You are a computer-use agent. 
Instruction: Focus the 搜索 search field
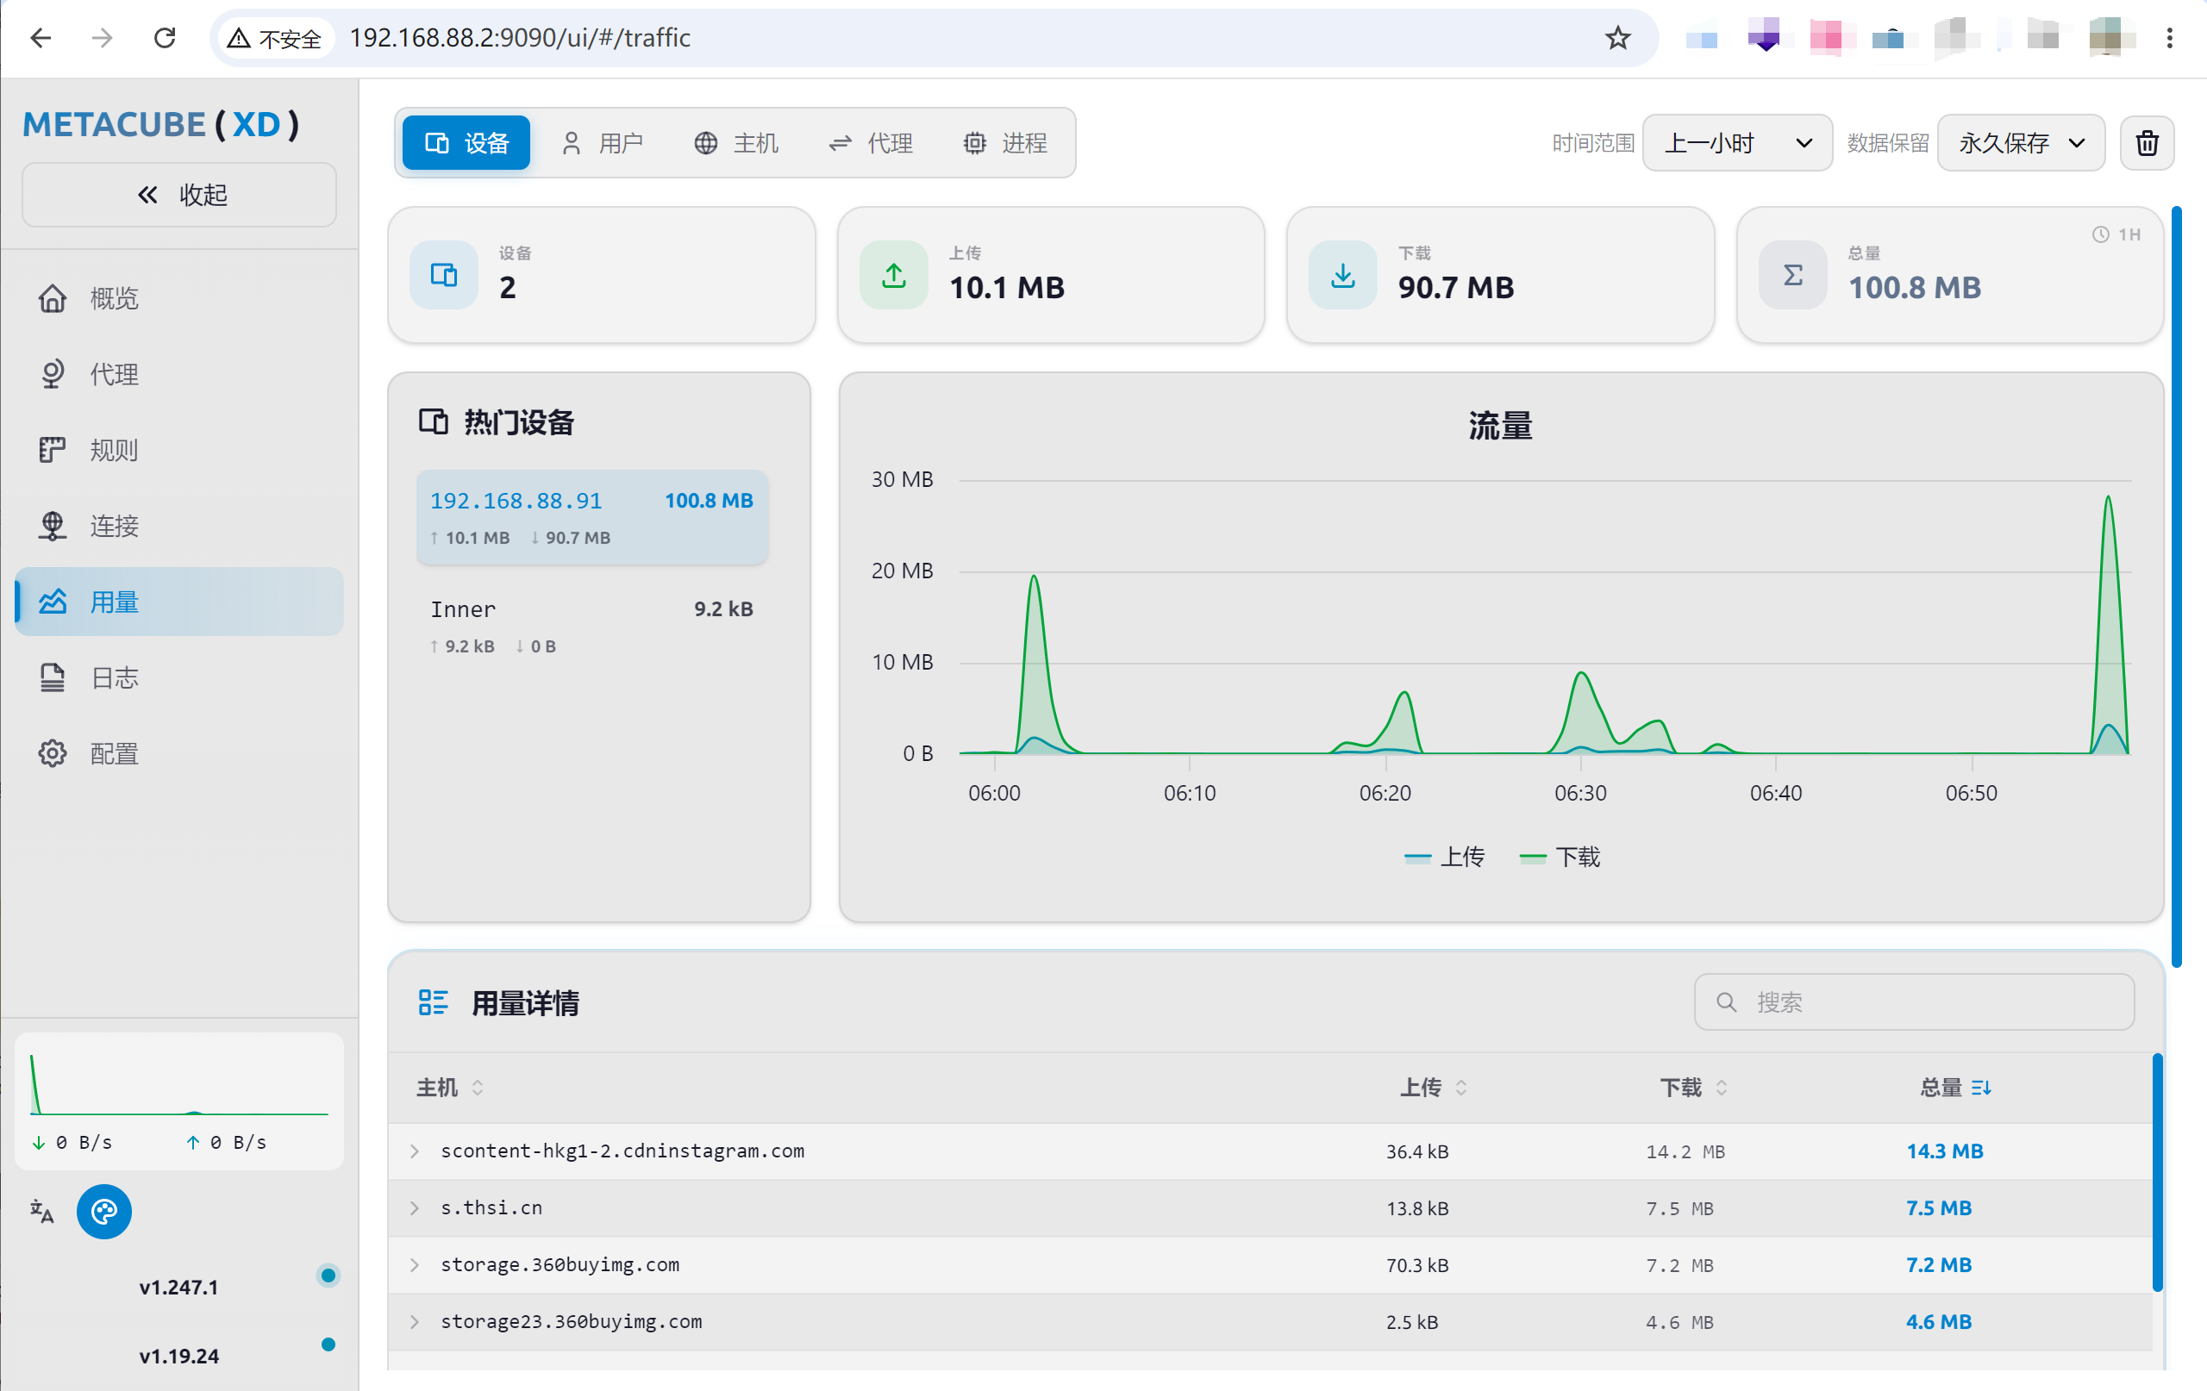click(1914, 1001)
